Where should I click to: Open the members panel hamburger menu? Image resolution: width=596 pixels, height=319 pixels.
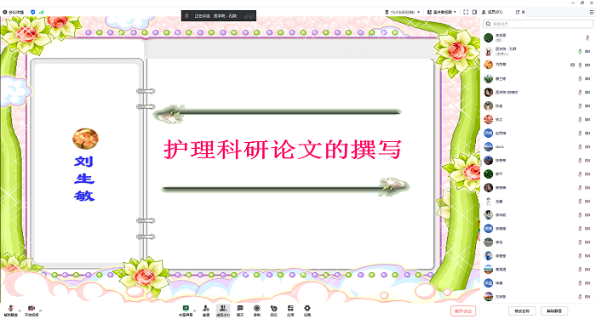click(592, 12)
